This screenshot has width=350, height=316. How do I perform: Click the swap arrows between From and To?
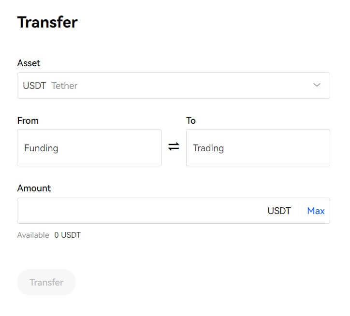coord(174,147)
